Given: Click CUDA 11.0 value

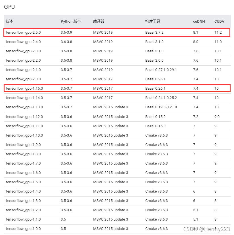Looking at the screenshot, I should point(218,42).
